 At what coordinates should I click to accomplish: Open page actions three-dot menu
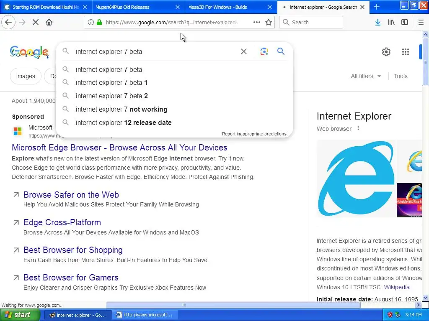pos(257,23)
